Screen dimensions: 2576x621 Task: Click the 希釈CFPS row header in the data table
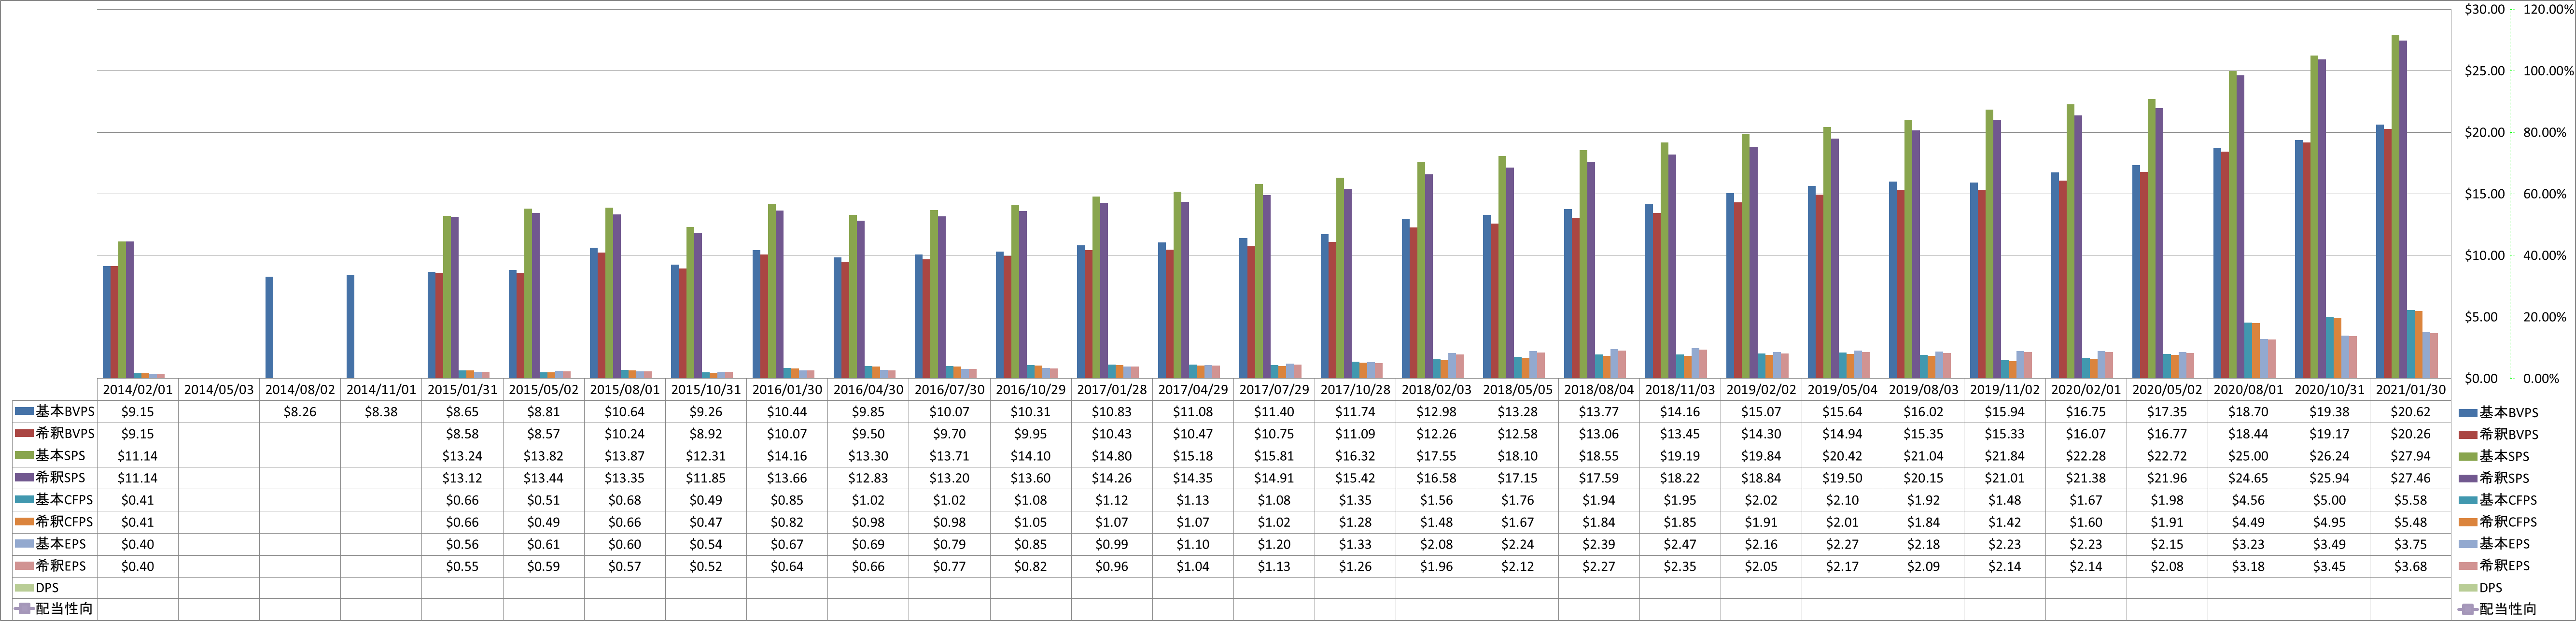click(x=55, y=521)
